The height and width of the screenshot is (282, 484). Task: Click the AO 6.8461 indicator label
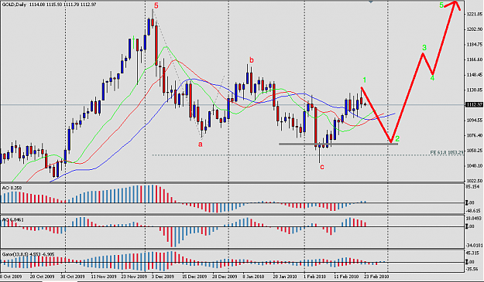click(13, 220)
